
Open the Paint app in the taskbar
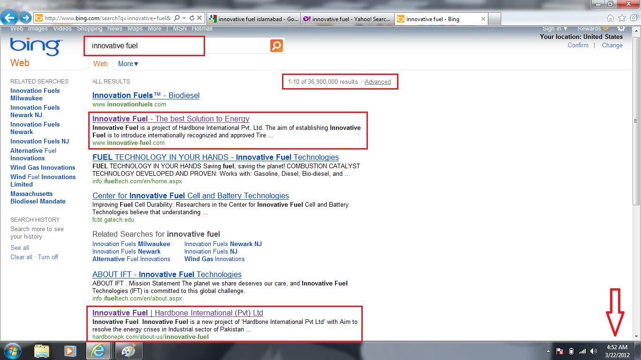click(125, 351)
